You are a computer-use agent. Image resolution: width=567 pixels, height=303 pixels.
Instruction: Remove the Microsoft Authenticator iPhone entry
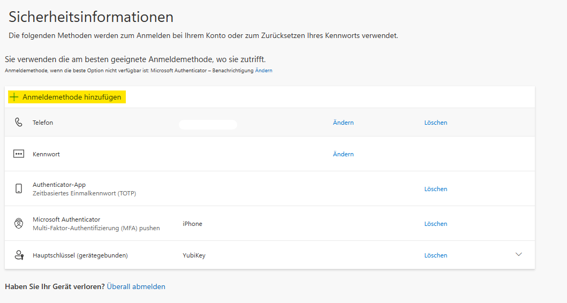435,224
